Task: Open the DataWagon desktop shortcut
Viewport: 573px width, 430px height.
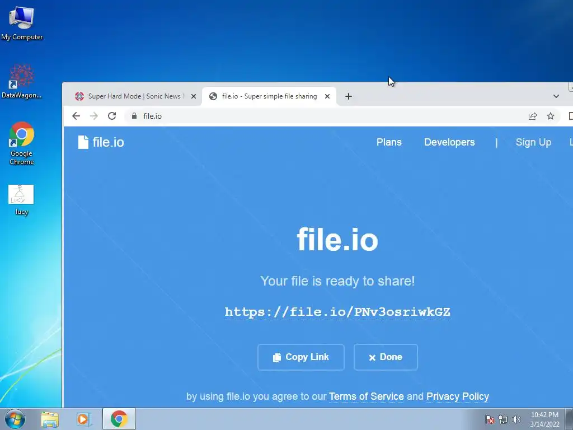Action: coord(22,82)
